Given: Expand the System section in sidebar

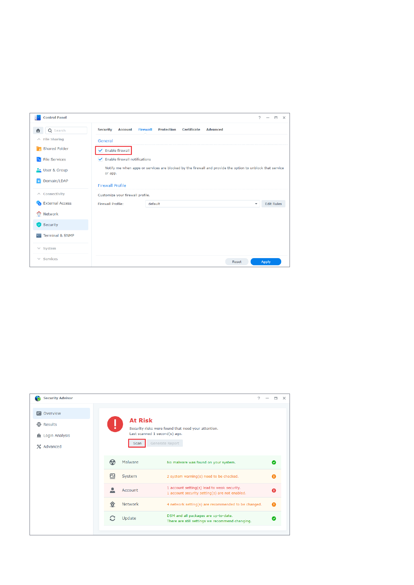Looking at the screenshot, I should [x=49, y=248].
